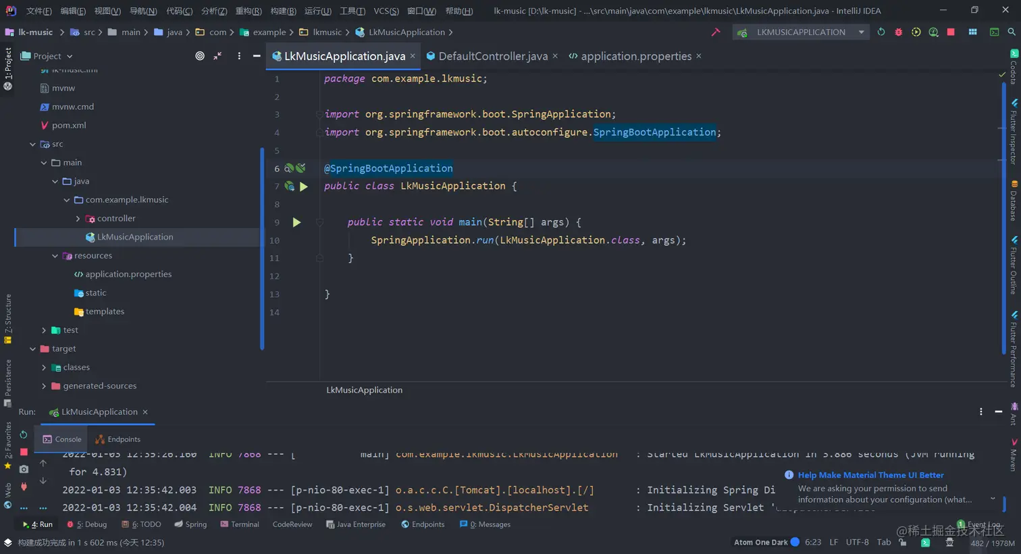The width and height of the screenshot is (1021, 554).
Task: Select the Console tab in Run panel
Action: coord(61,439)
